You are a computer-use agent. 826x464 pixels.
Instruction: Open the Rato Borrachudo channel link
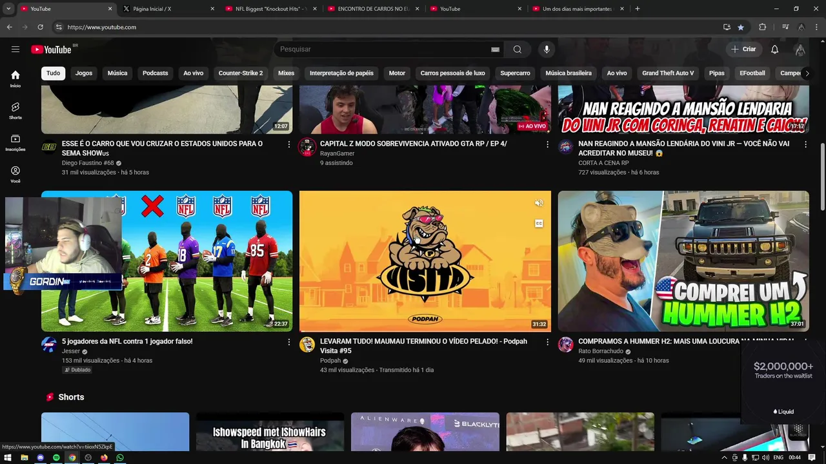601,351
